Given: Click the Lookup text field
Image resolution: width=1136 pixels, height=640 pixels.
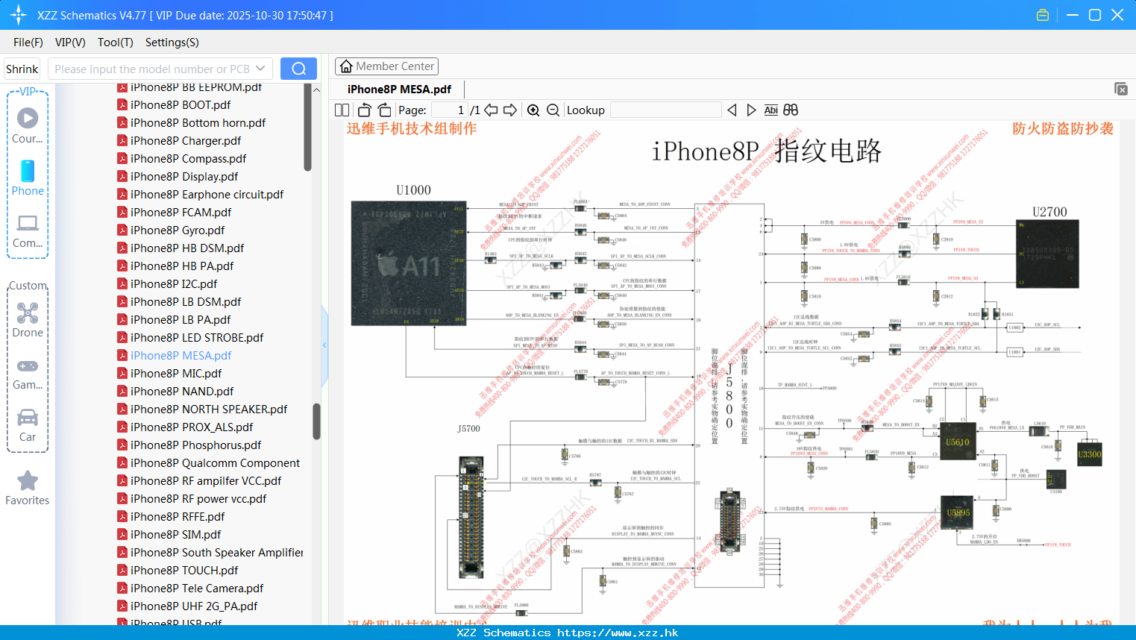Looking at the screenshot, I should (665, 110).
